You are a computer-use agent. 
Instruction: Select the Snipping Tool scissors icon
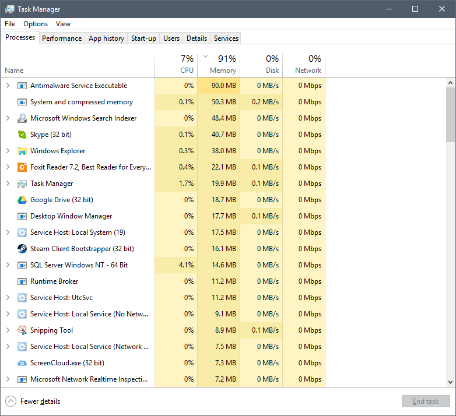click(22, 330)
